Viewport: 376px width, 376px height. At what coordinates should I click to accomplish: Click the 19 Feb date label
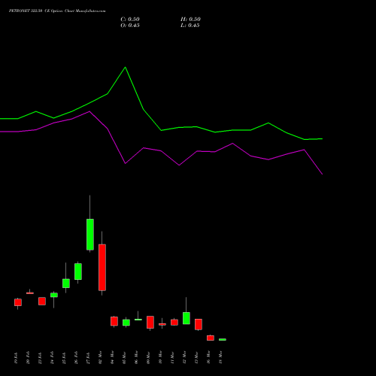[x=16, y=358]
